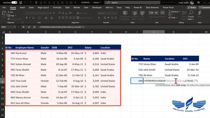
Task: Switch to the Insert tab
Action: coord(22,8)
